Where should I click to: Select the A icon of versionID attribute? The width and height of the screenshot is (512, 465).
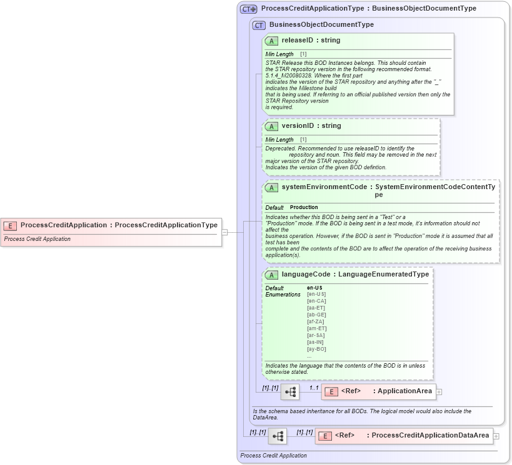coord(271,125)
